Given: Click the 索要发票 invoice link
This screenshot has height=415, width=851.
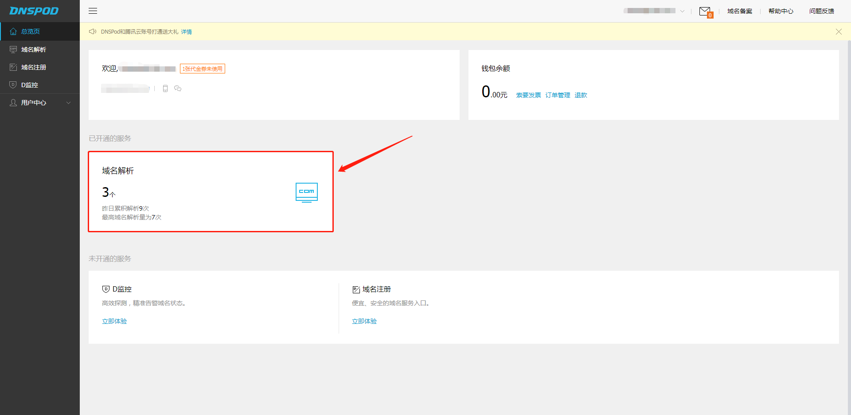Looking at the screenshot, I should coord(528,95).
